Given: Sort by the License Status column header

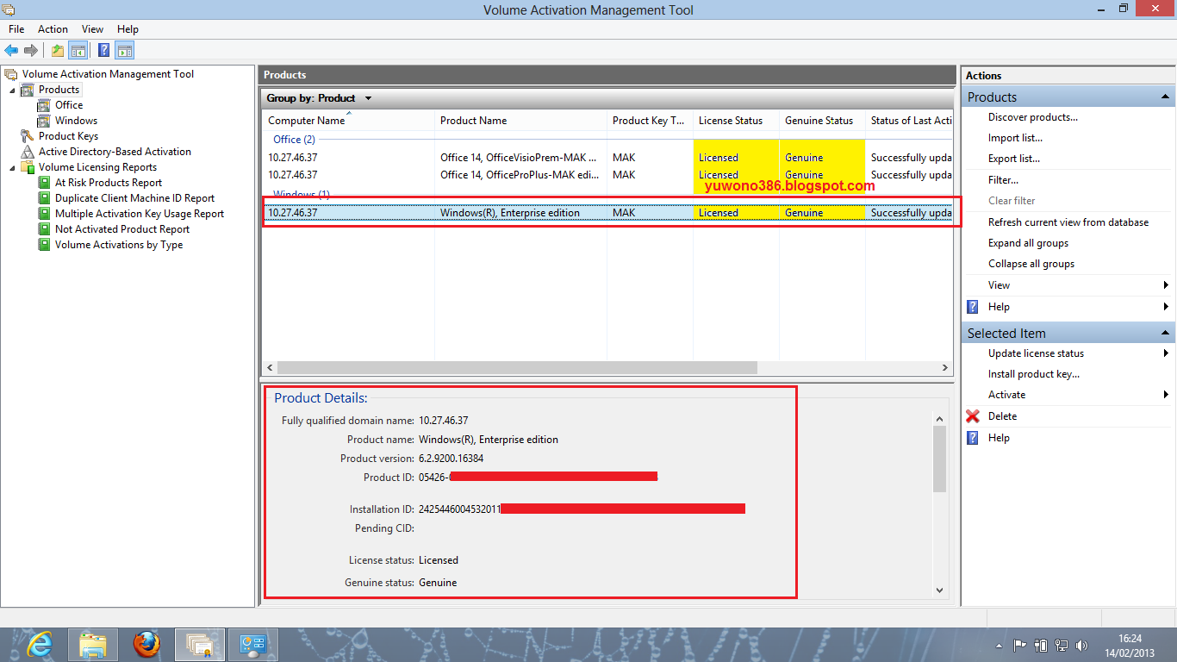Looking at the screenshot, I should click(736, 121).
